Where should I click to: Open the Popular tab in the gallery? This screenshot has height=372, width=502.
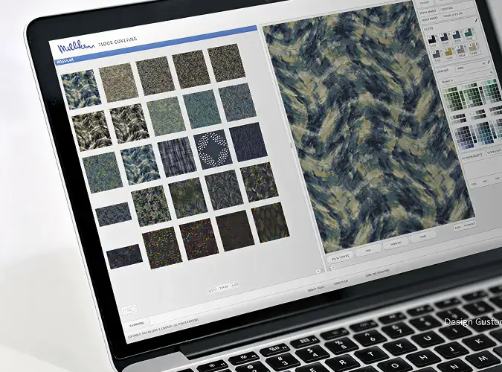click(x=68, y=63)
